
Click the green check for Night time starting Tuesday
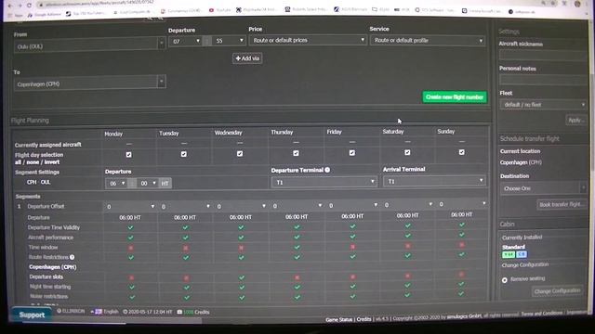coord(186,288)
